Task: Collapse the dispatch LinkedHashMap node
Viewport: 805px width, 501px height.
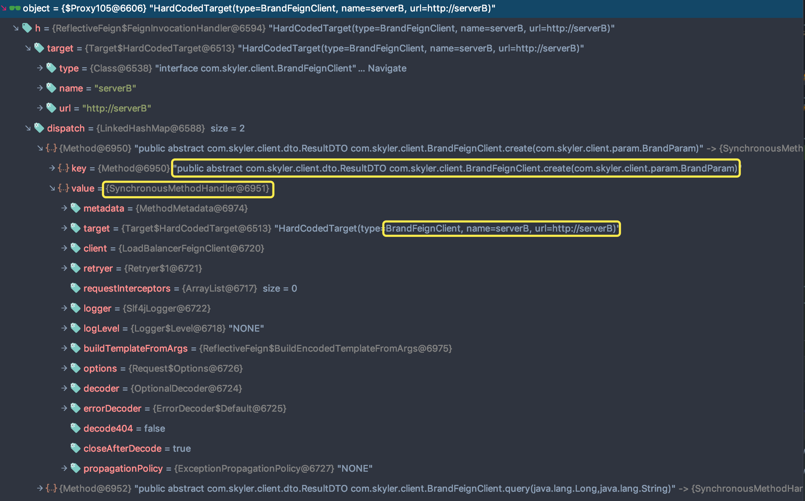Action: (28, 128)
